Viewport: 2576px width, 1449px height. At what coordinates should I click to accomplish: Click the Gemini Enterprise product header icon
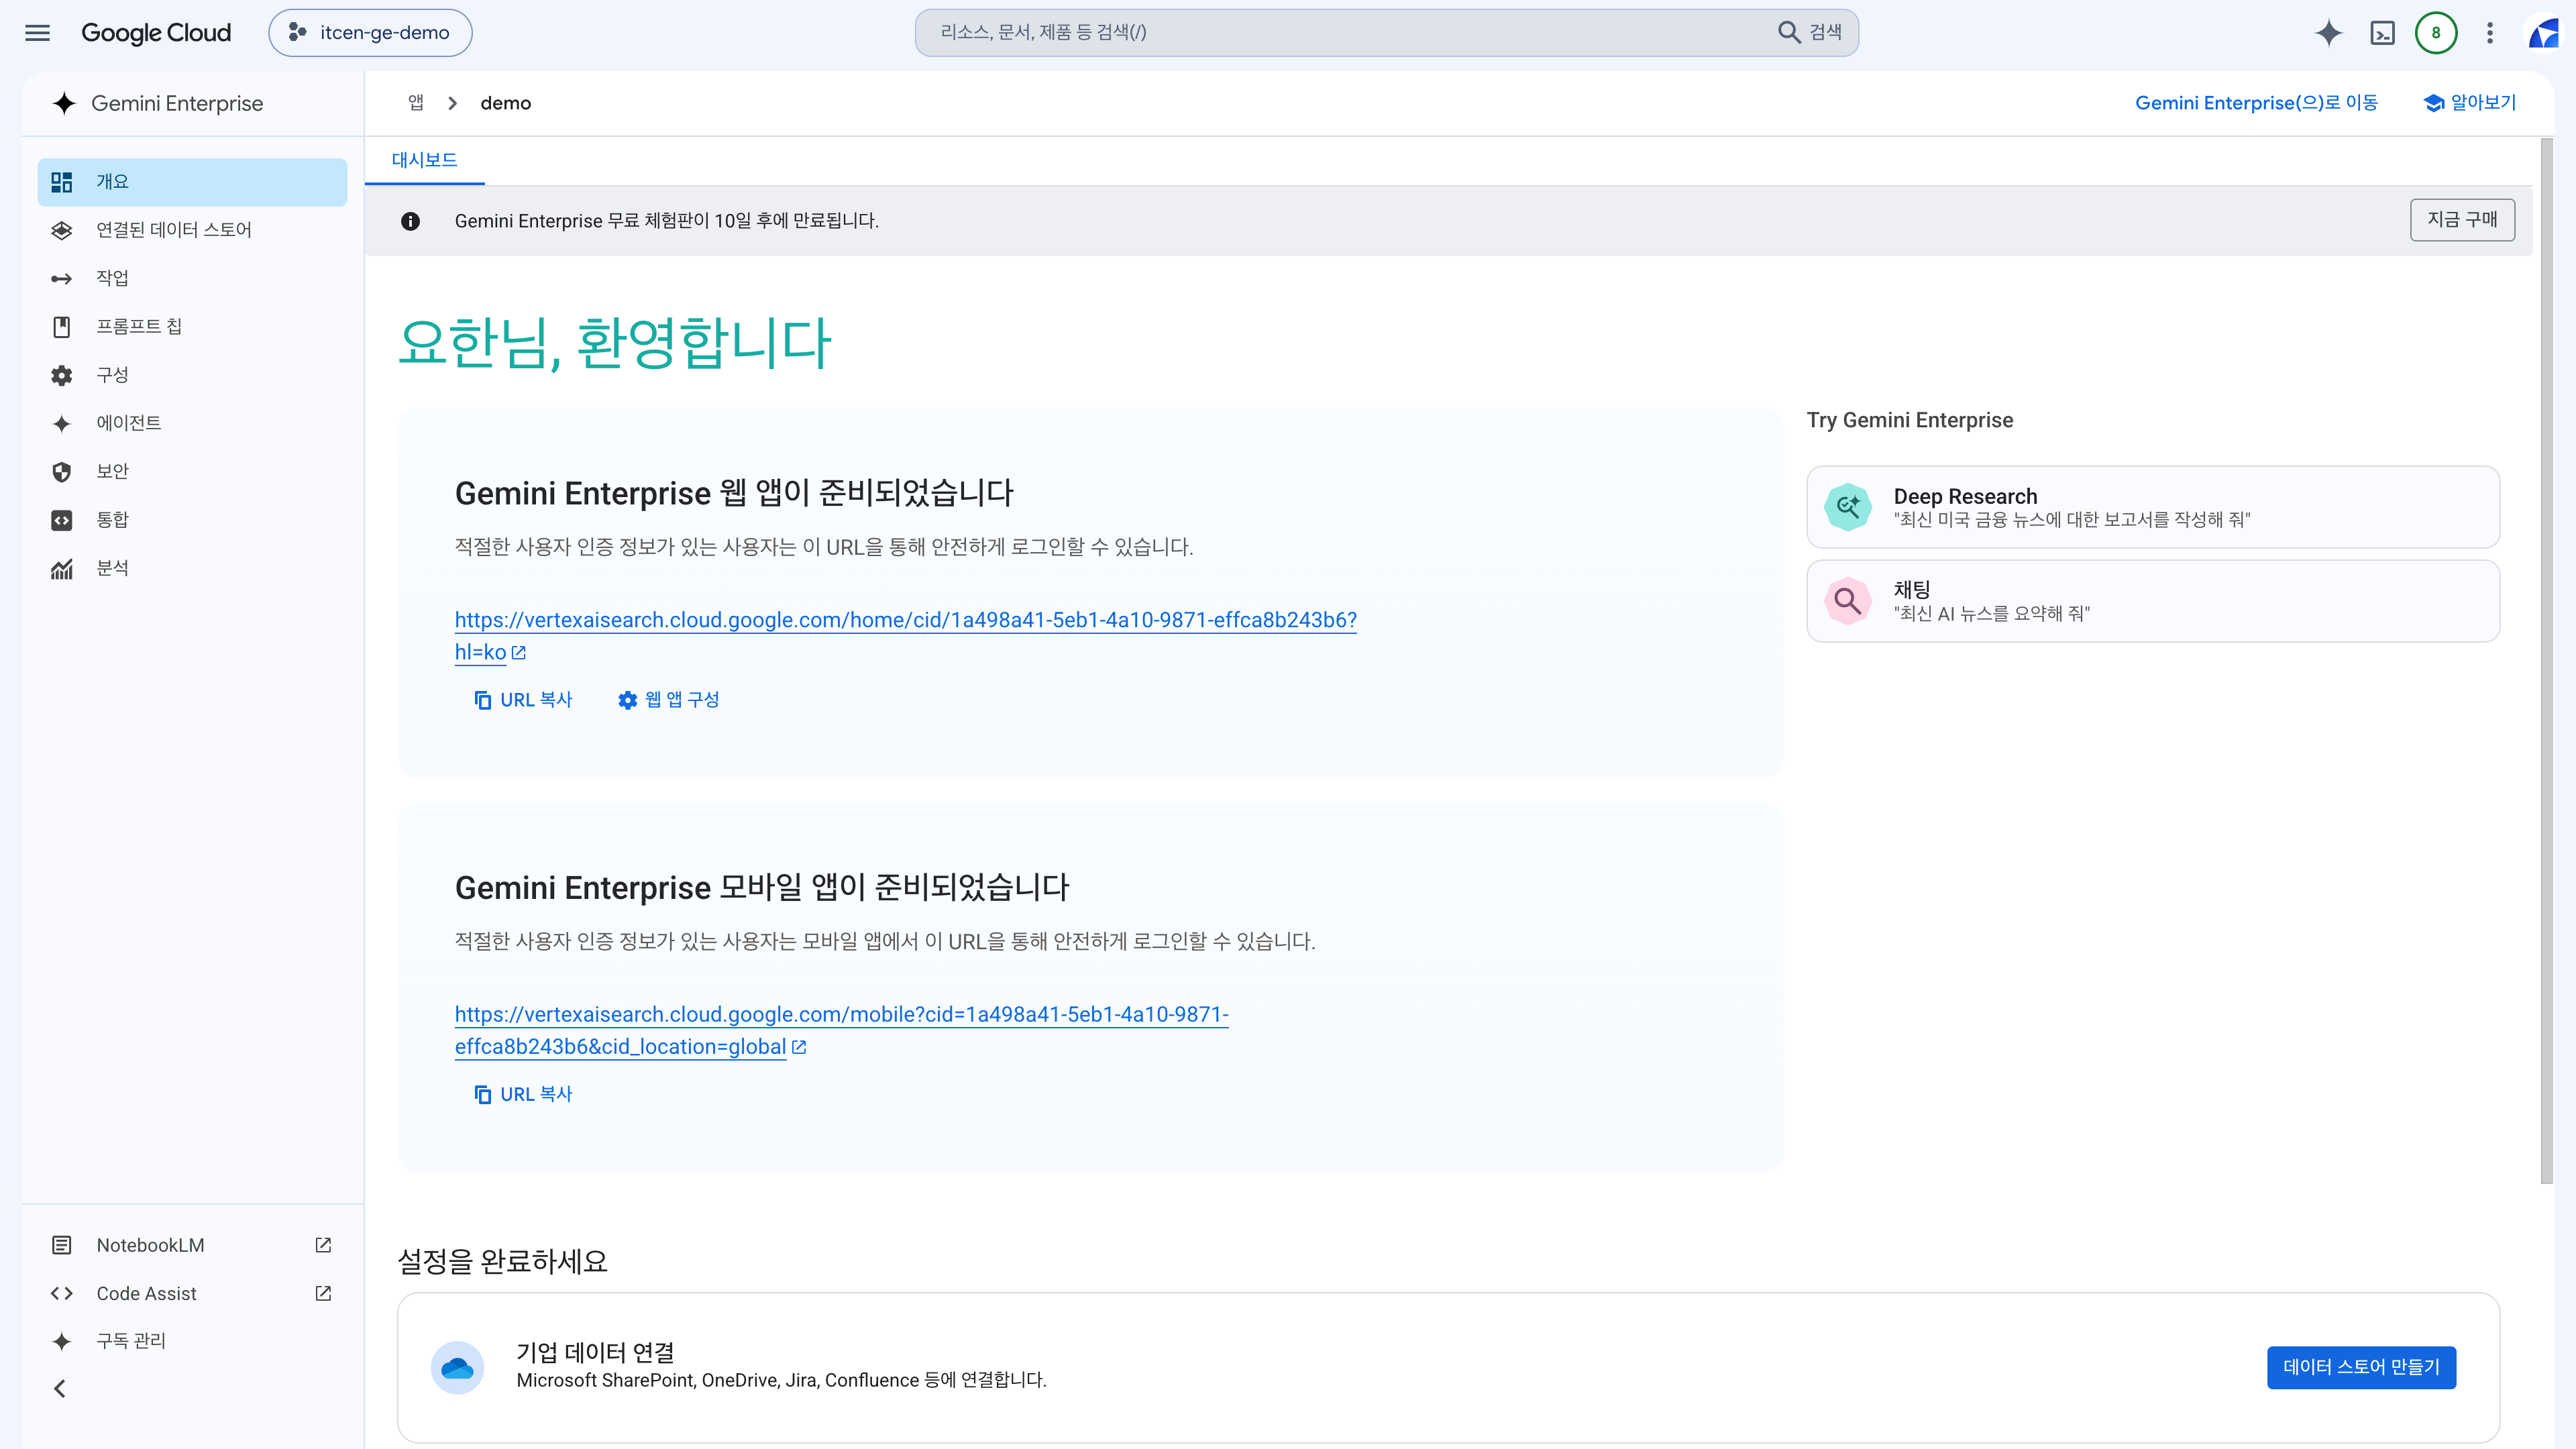coord(64,103)
